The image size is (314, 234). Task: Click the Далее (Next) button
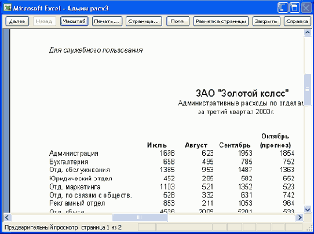[17, 21]
